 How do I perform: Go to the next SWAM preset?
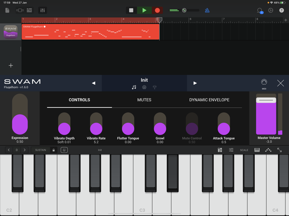click(x=195, y=83)
